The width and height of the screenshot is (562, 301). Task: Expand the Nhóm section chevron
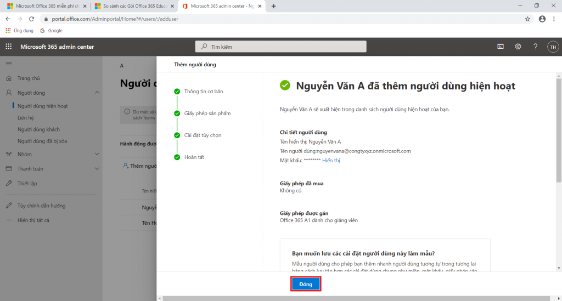click(x=97, y=154)
